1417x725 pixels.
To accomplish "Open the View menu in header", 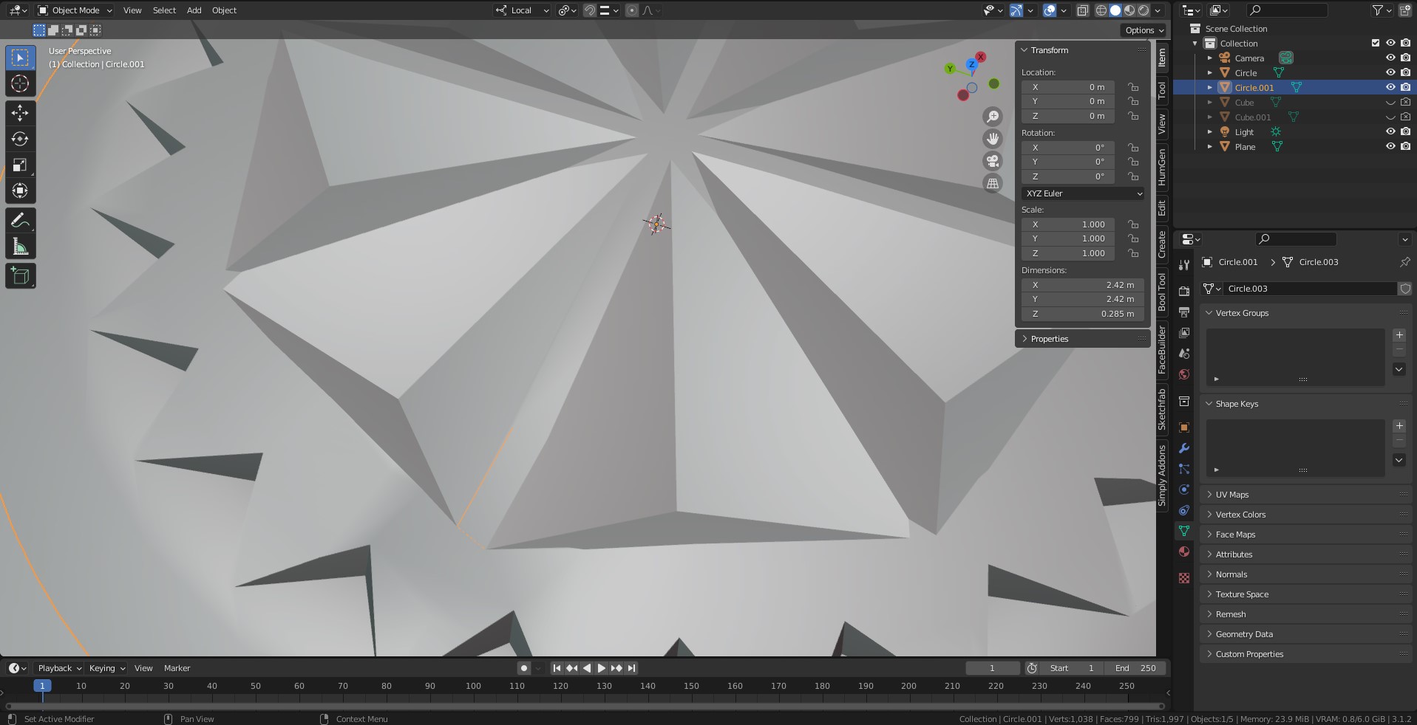I will point(132,10).
